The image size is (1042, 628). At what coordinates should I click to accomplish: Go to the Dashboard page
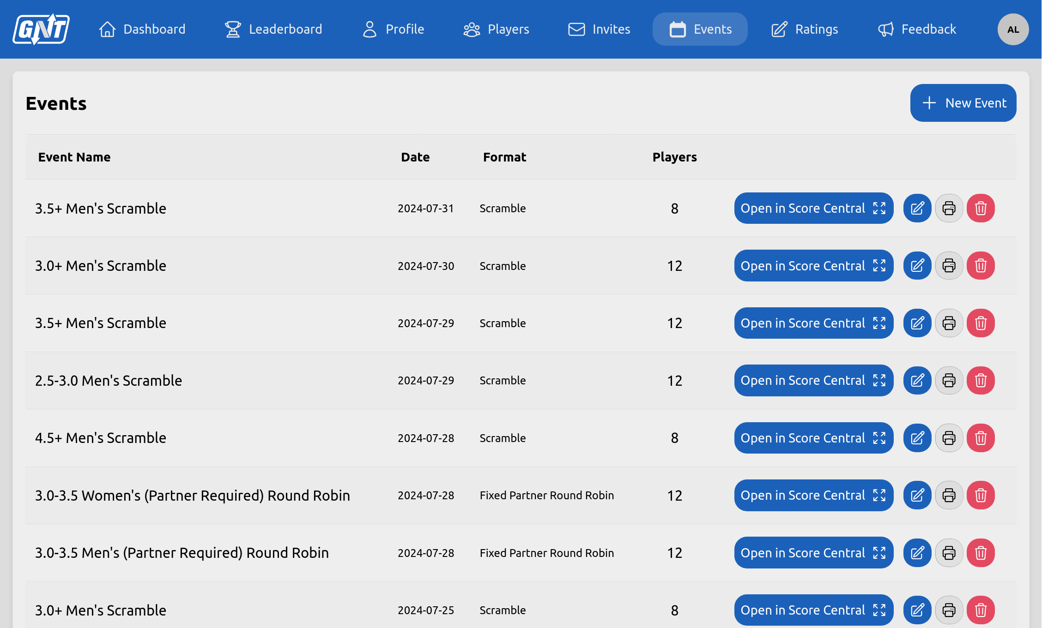pyautogui.click(x=142, y=29)
